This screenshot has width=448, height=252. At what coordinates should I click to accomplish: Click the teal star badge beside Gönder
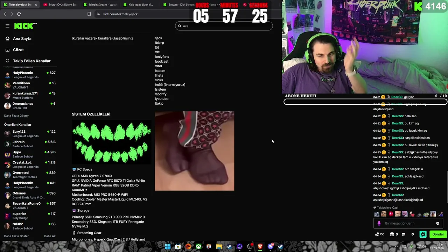pos(423,234)
